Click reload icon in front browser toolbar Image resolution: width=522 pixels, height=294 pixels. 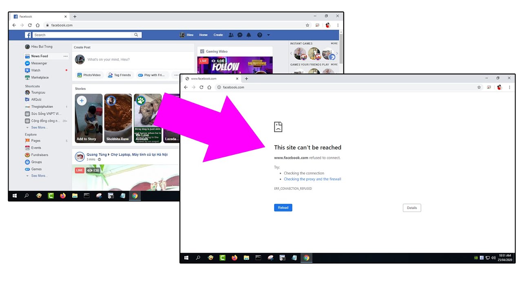[x=201, y=87]
